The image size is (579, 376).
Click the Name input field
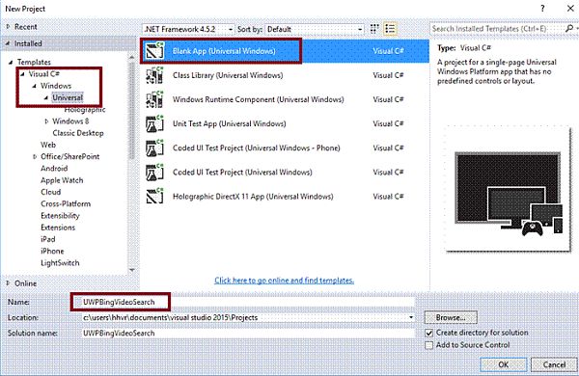pos(244,302)
